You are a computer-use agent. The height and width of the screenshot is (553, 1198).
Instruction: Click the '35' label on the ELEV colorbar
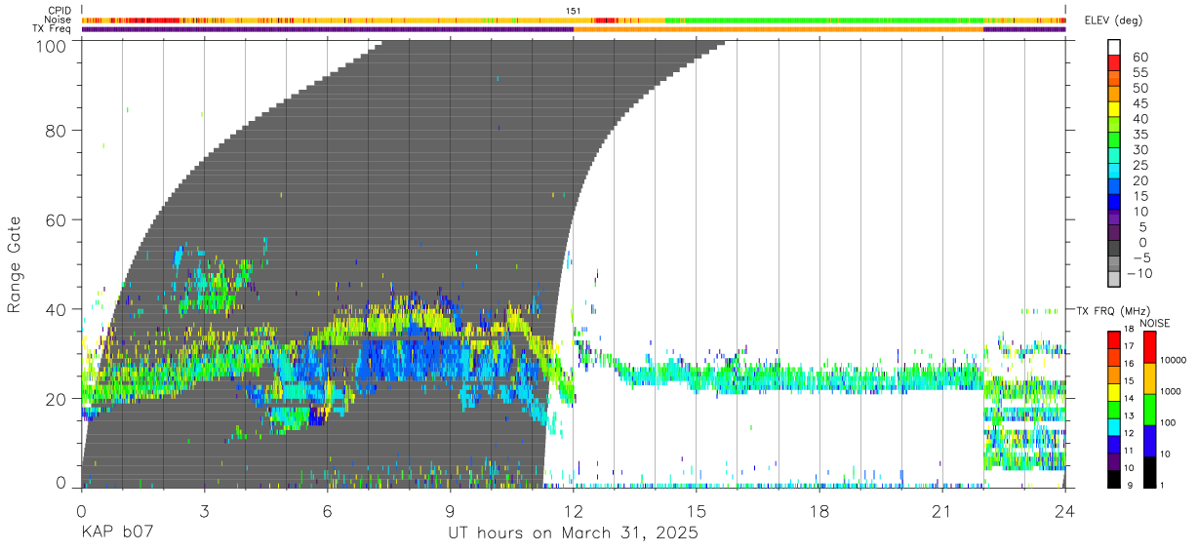(1139, 135)
